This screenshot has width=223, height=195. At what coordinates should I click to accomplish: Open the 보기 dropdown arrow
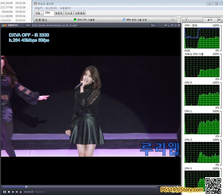(219, 20)
